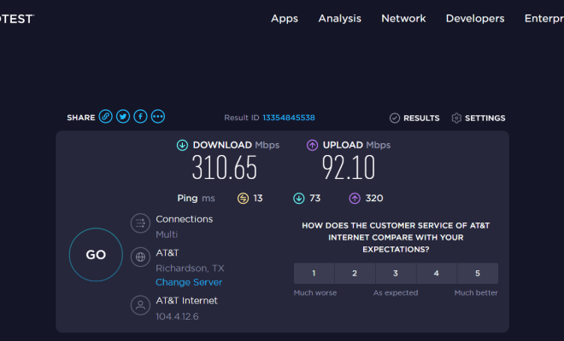Click the Richardson, TX server location
The image size is (564, 341).
pyautogui.click(x=190, y=269)
